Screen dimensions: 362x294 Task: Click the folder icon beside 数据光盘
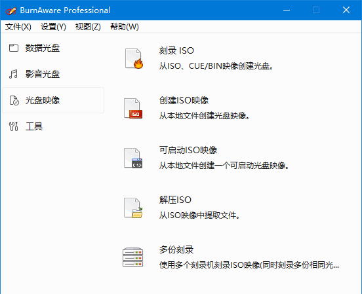(14, 48)
